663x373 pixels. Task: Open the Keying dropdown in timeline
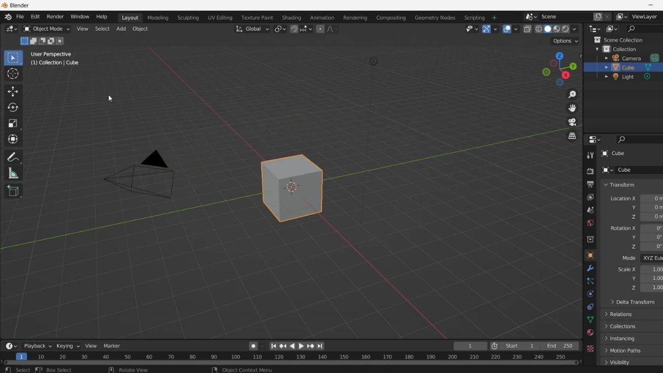(68, 346)
